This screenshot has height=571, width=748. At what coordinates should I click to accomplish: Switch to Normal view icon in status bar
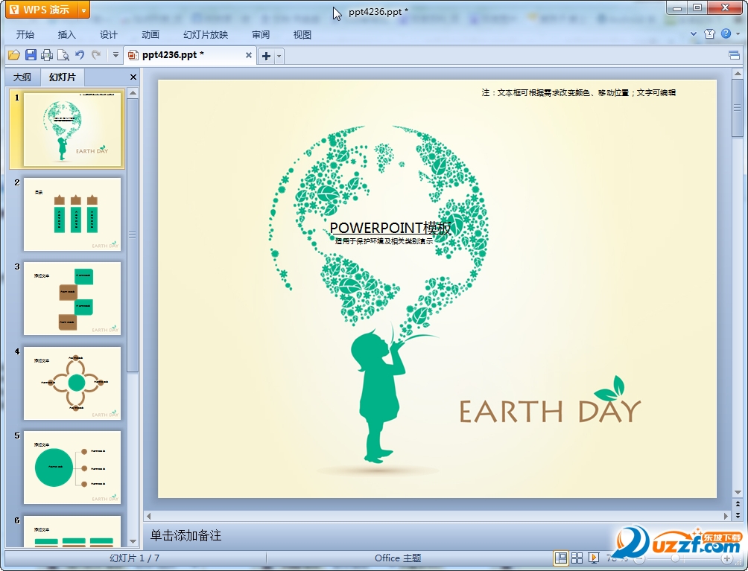pyautogui.click(x=560, y=558)
